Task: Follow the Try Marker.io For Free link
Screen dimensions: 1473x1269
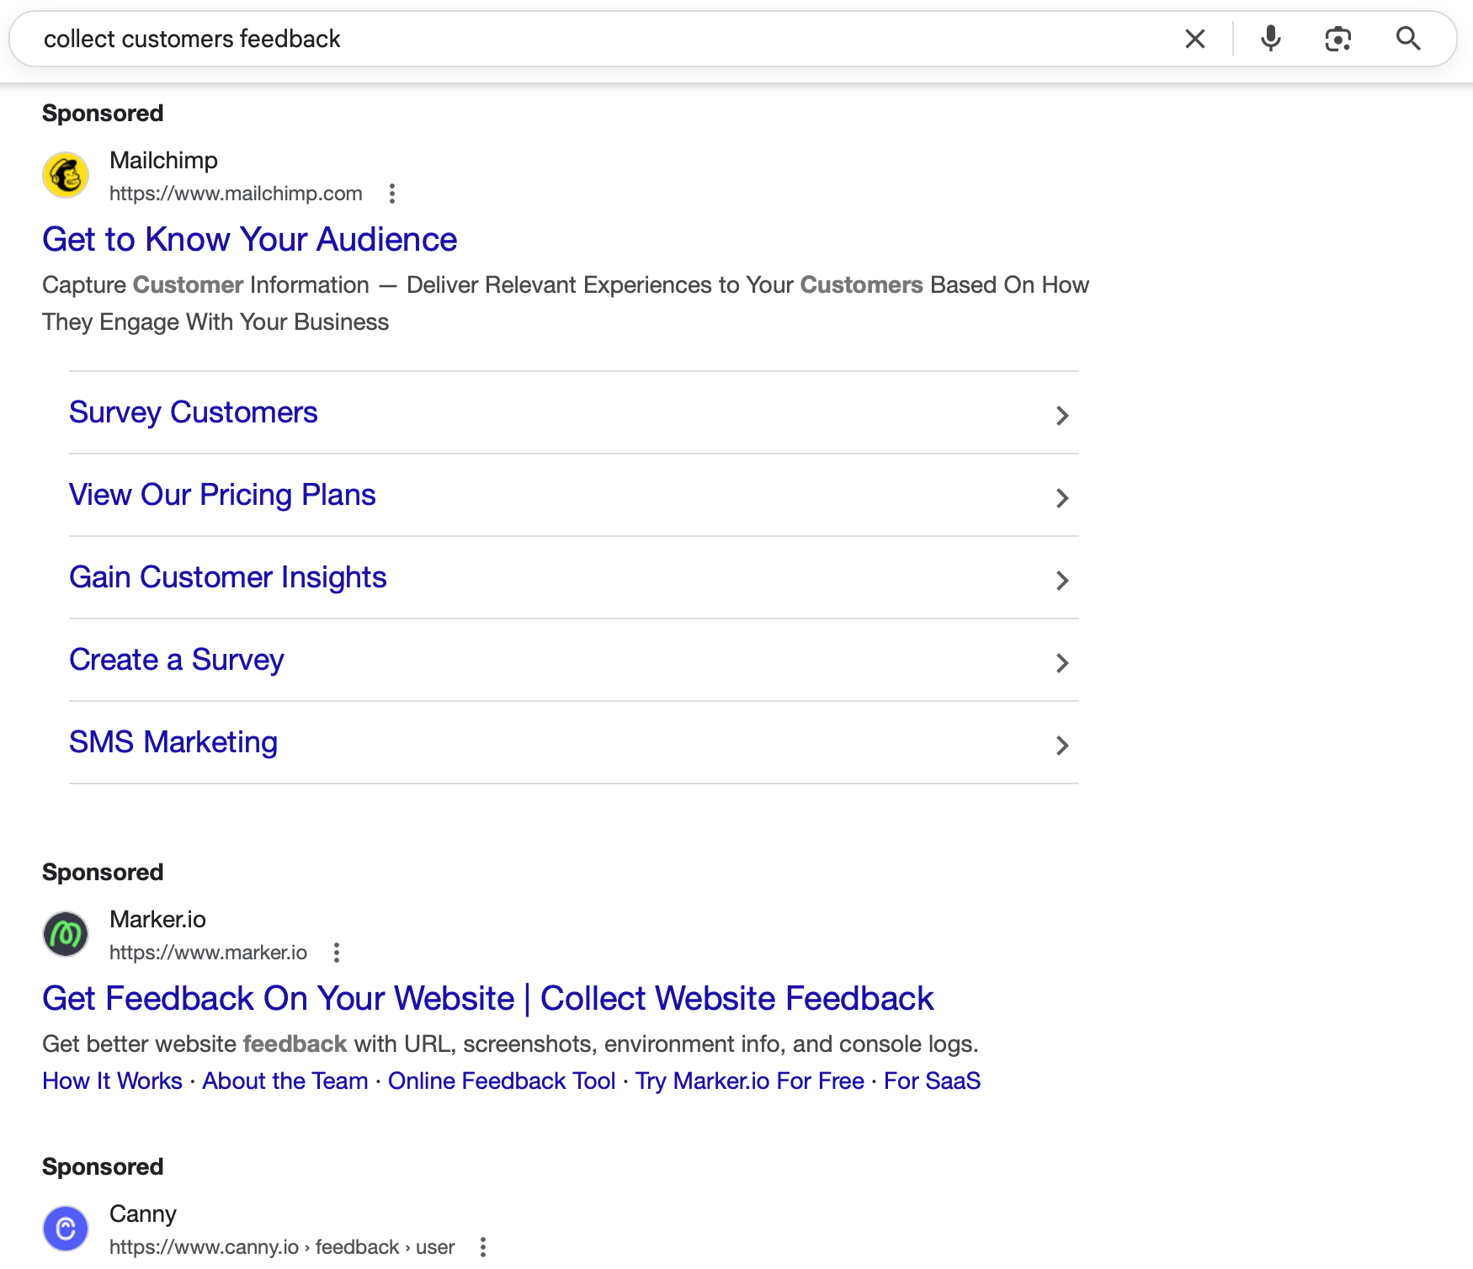Action: coord(750,1081)
